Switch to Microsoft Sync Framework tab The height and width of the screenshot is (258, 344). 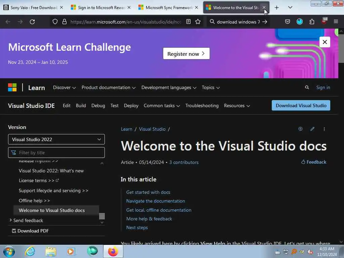point(169,7)
